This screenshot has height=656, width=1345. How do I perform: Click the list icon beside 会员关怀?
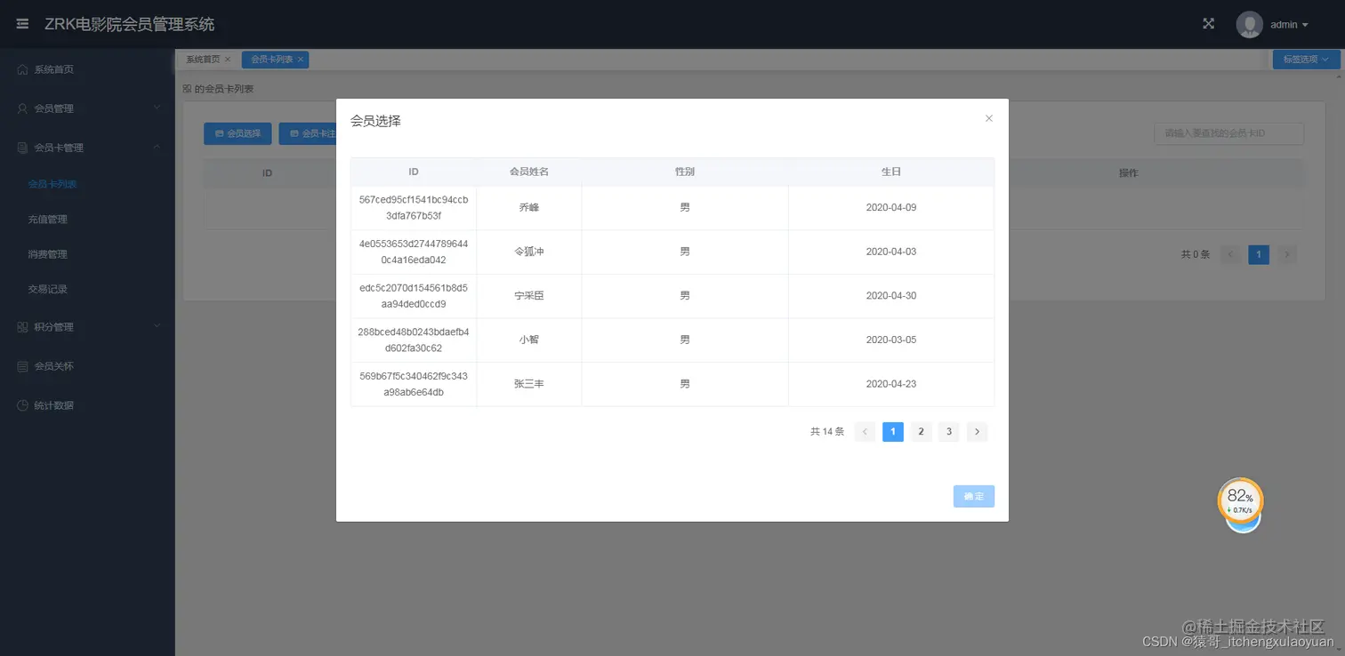click(x=22, y=366)
